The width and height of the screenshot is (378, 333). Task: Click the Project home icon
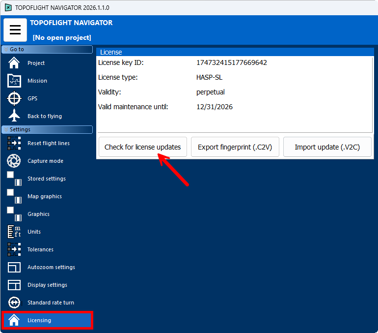tap(14, 63)
